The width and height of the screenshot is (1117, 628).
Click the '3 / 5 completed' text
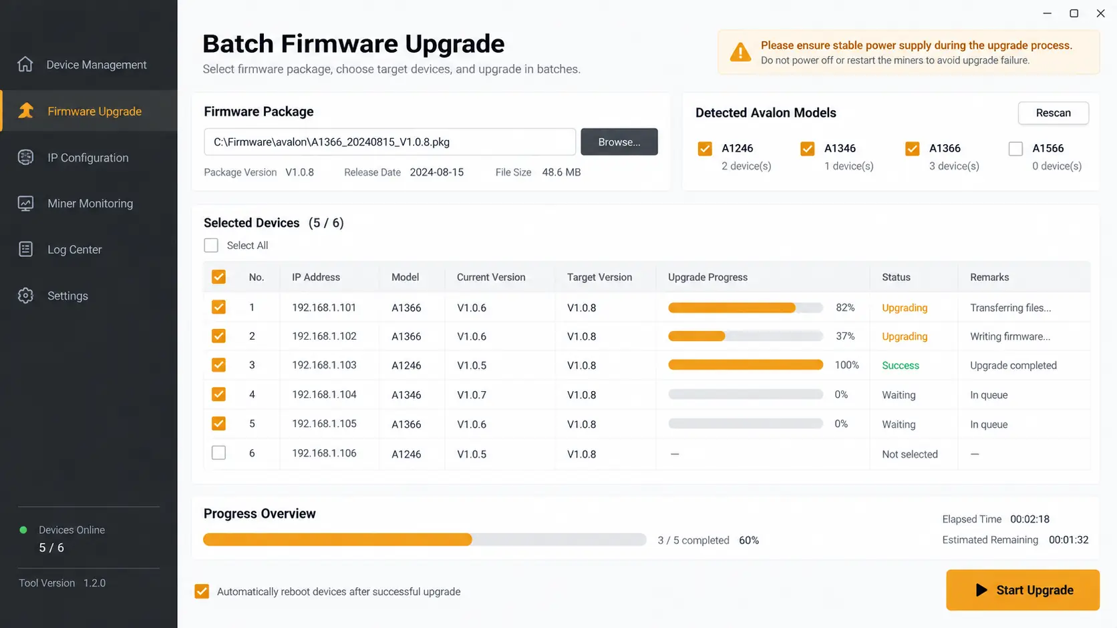(x=693, y=540)
